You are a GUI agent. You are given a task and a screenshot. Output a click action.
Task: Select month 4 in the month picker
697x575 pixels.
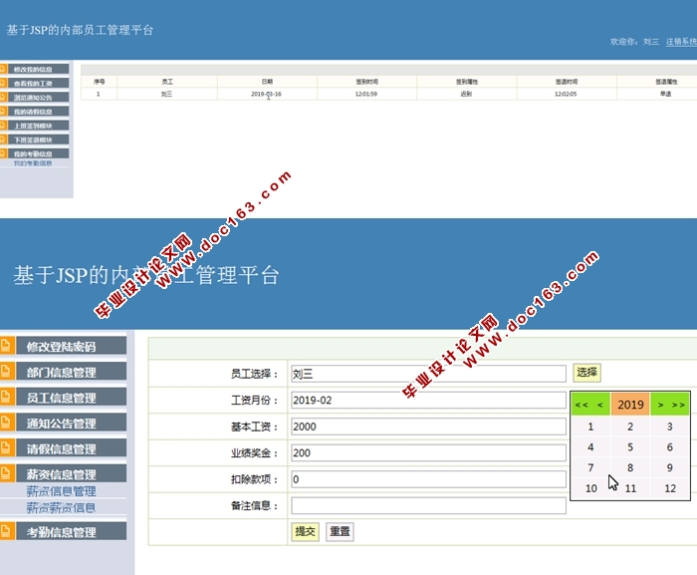pos(590,446)
